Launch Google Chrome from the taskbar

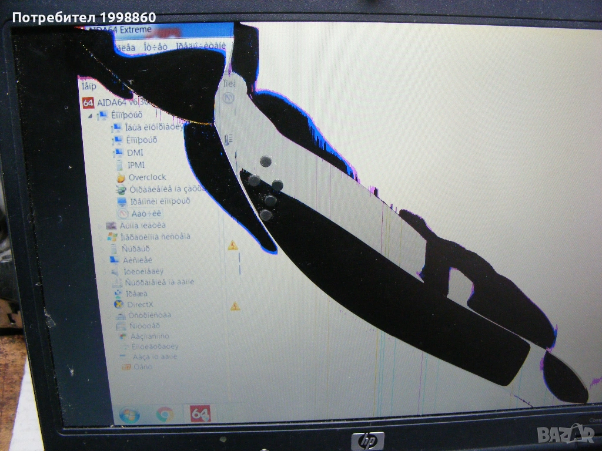click(165, 414)
